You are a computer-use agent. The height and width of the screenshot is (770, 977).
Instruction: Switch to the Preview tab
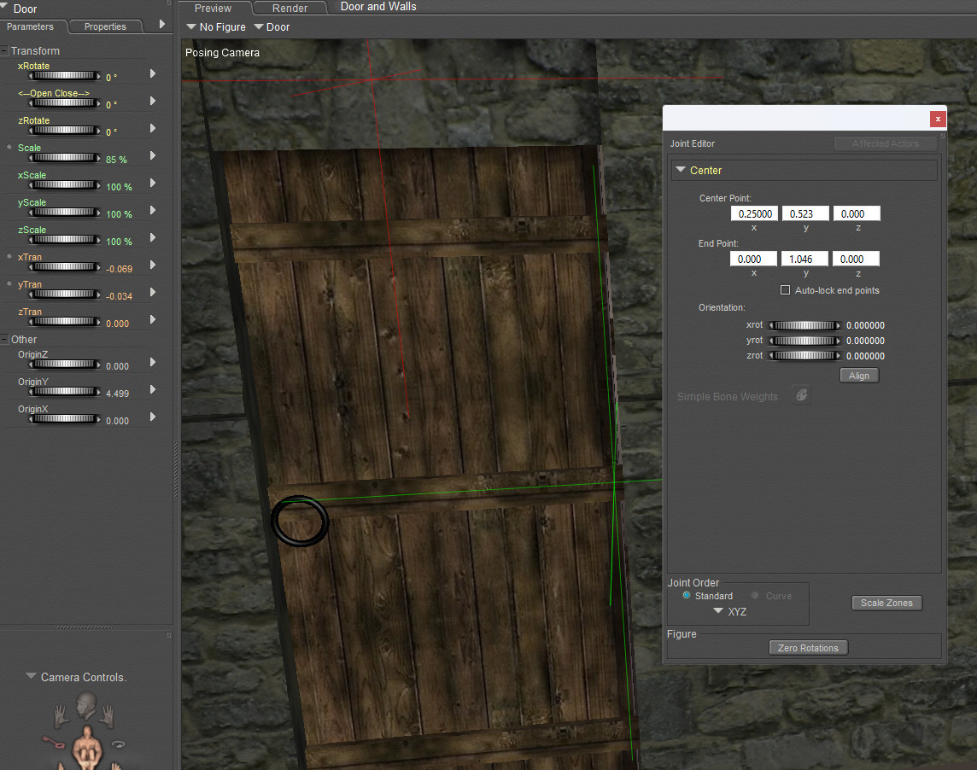coord(214,8)
